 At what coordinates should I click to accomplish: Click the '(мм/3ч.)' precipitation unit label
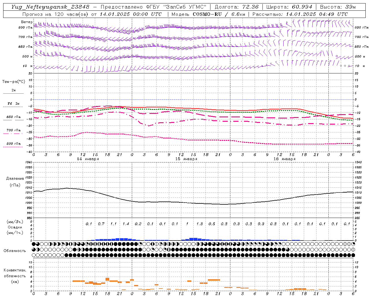click(x=15, y=222)
